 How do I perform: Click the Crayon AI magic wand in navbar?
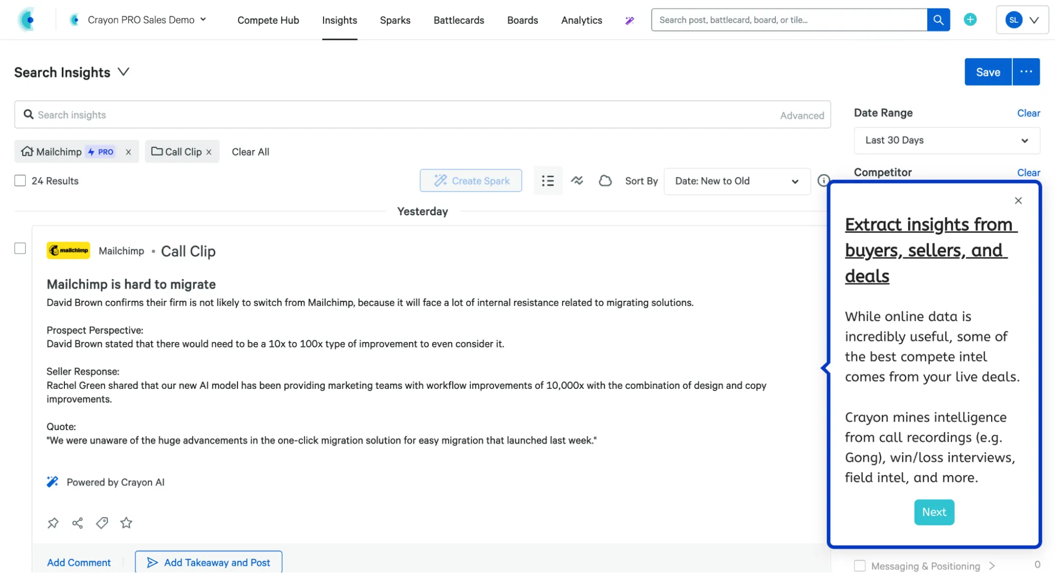pos(630,21)
